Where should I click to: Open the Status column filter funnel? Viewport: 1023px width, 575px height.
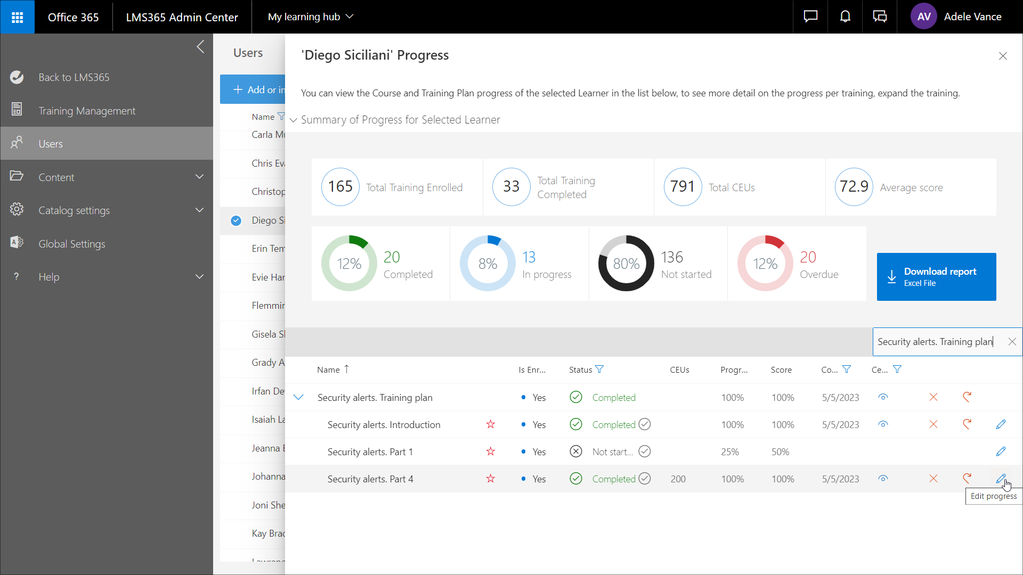click(599, 368)
